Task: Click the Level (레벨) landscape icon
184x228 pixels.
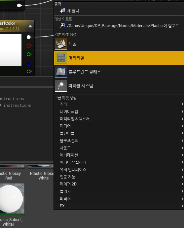Action: tap(61, 44)
